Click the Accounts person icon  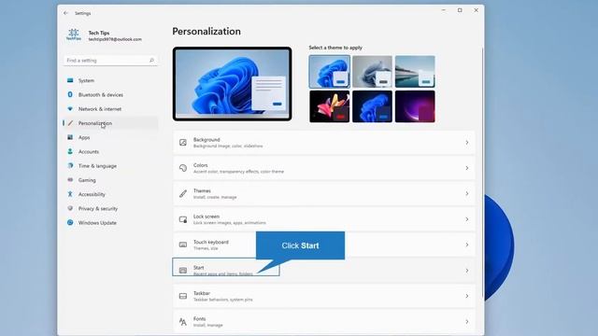click(x=70, y=151)
